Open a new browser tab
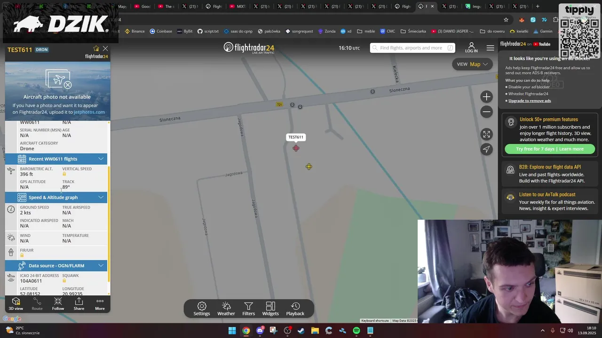This screenshot has height=338, width=602. (x=538, y=7)
